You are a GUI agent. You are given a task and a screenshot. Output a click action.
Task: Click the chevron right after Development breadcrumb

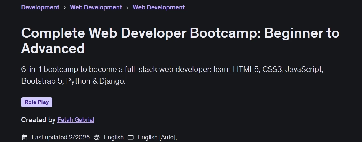(65, 7)
